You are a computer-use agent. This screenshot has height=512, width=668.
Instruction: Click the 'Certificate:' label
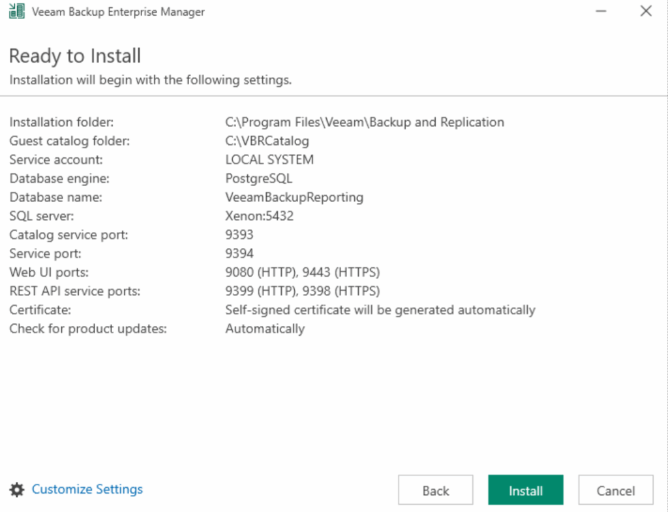tap(40, 310)
